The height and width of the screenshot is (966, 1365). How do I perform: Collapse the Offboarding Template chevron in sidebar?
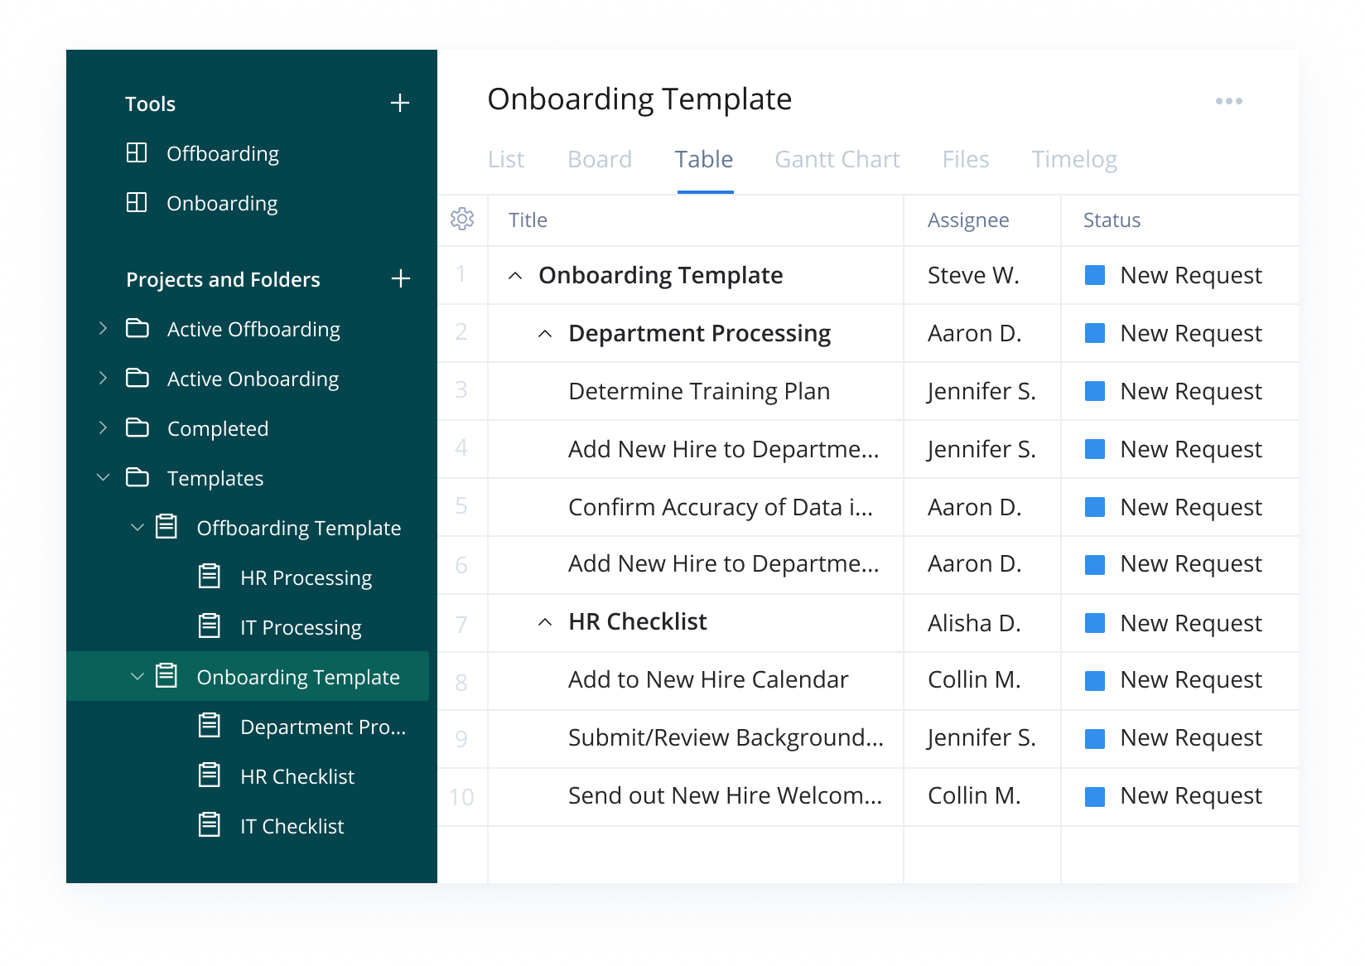137,527
